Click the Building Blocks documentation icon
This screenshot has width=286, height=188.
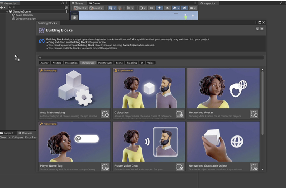click(x=262, y=29)
